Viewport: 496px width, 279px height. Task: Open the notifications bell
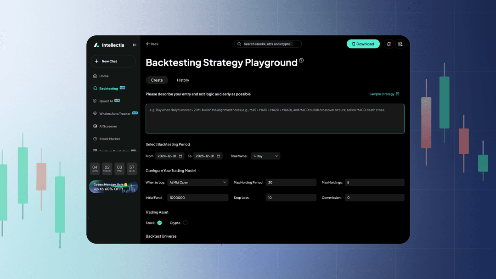(x=389, y=44)
